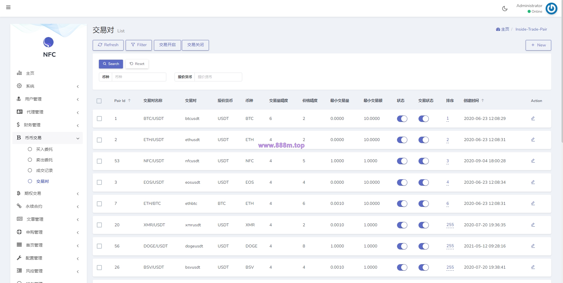The height and width of the screenshot is (283, 563).
Task: Click the 交易开启 button
Action: tap(167, 45)
